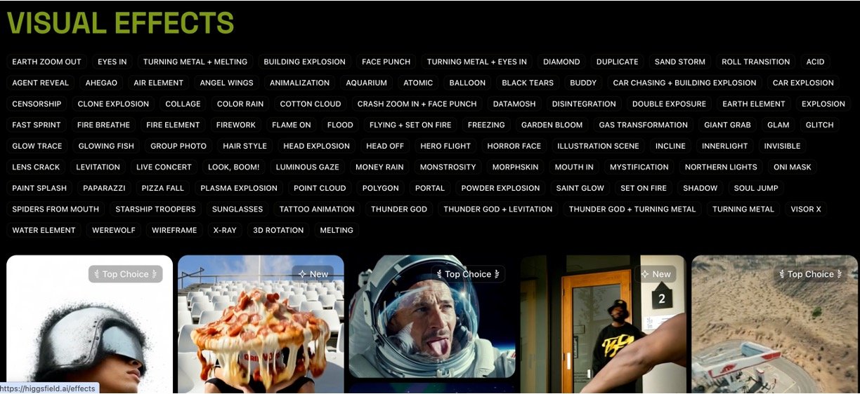The width and height of the screenshot is (860, 394).
Task: Choose the GLOWING FISH tag
Action: coord(106,146)
